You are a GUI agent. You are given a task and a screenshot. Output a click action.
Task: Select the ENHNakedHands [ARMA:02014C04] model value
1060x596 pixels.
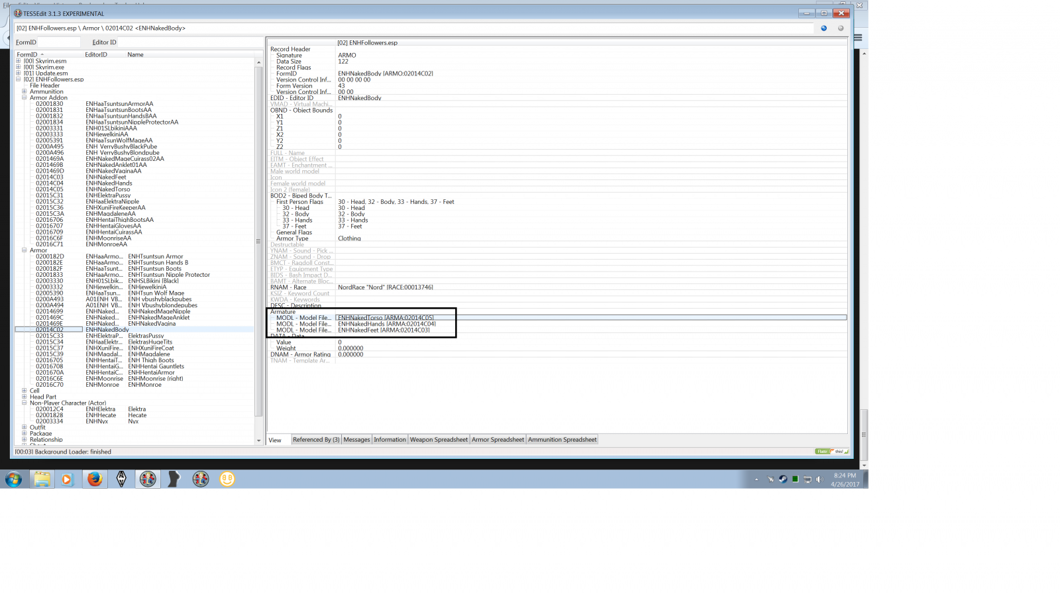[x=387, y=324]
